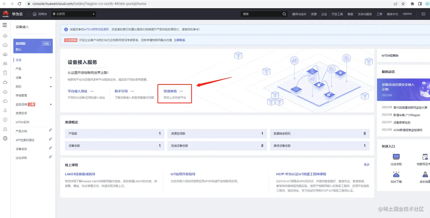Open the 新增华南-广州Region news item
Viewport: 430px width, 218px height.
[407, 115]
